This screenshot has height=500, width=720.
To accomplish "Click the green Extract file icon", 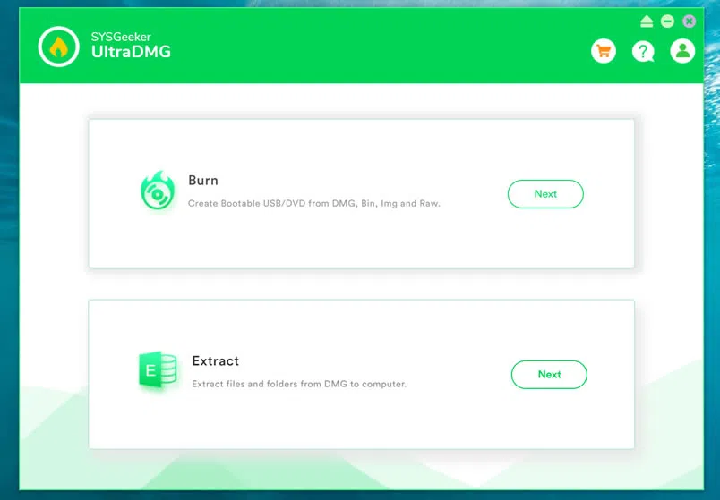I will 157,370.
